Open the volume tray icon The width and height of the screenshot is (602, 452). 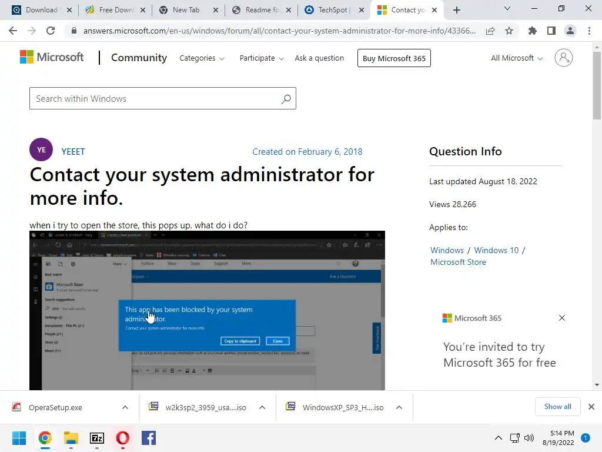pyautogui.click(x=529, y=438)
